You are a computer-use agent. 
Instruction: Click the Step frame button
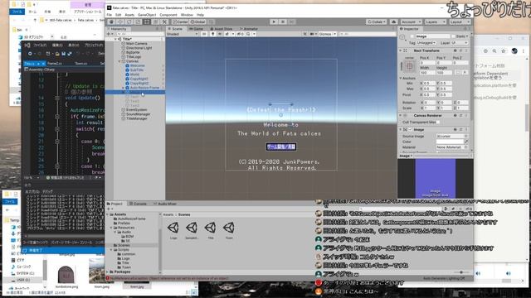(291, 22)
